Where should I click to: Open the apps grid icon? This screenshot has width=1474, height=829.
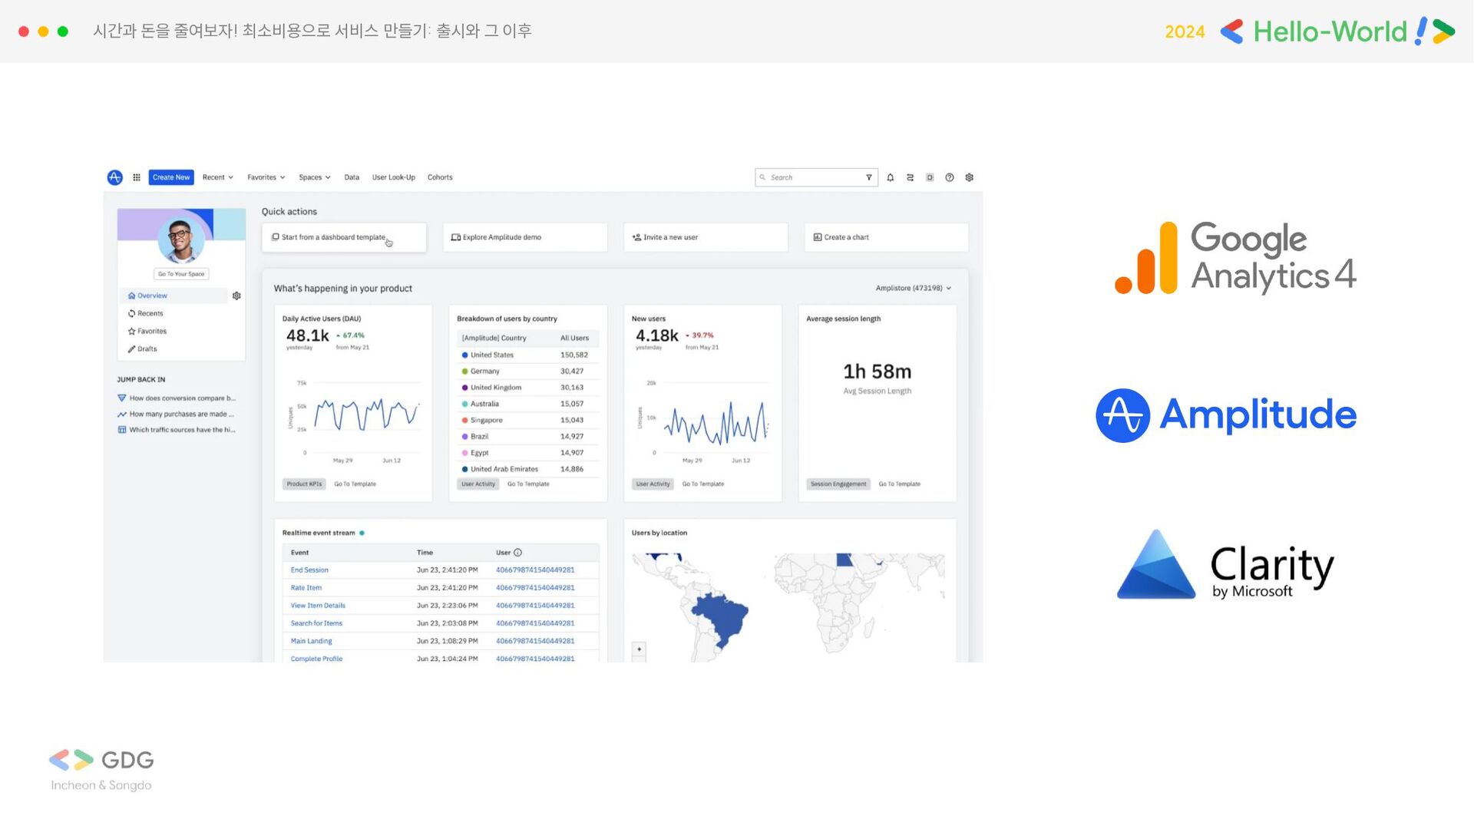[x=137, y=177]
